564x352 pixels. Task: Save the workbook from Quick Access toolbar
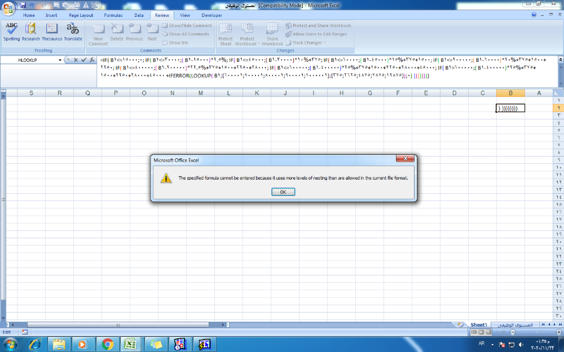(23, 5)
